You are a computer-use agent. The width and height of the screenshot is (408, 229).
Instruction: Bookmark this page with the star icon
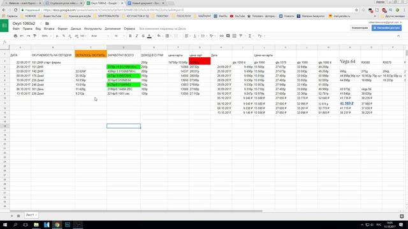pyautogui.click(x=356, y=10)
